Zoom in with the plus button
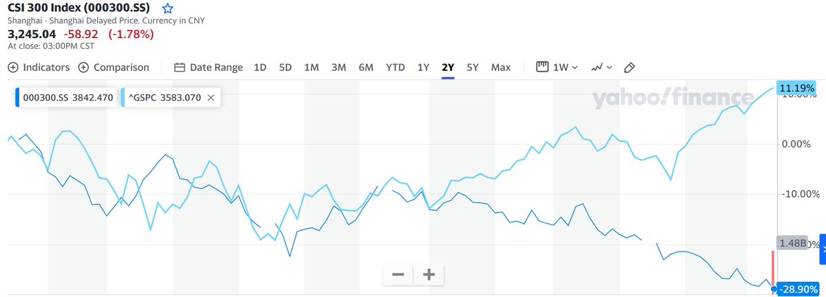Image resolution: width=826 pixels, height=297 pixels. pyautogui.click(x=429, y=274)
